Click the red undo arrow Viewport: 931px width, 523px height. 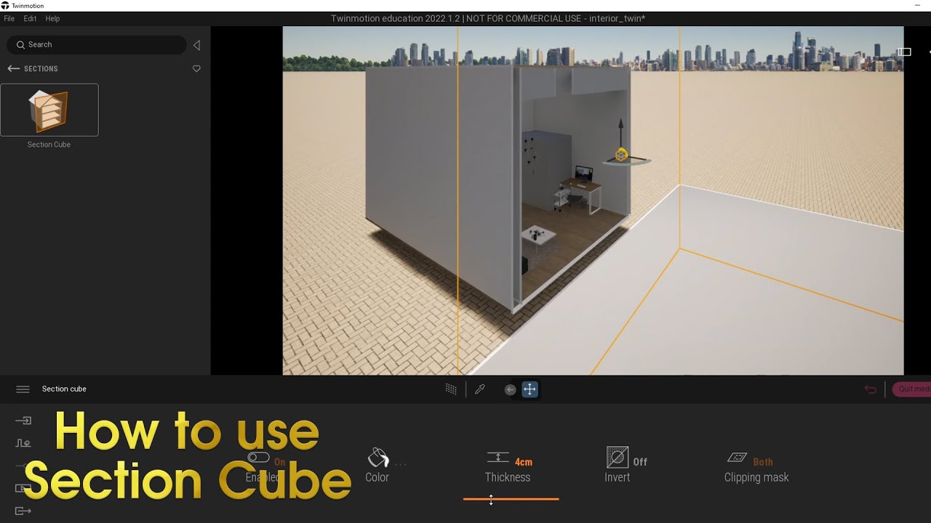[x=871, y=389]
